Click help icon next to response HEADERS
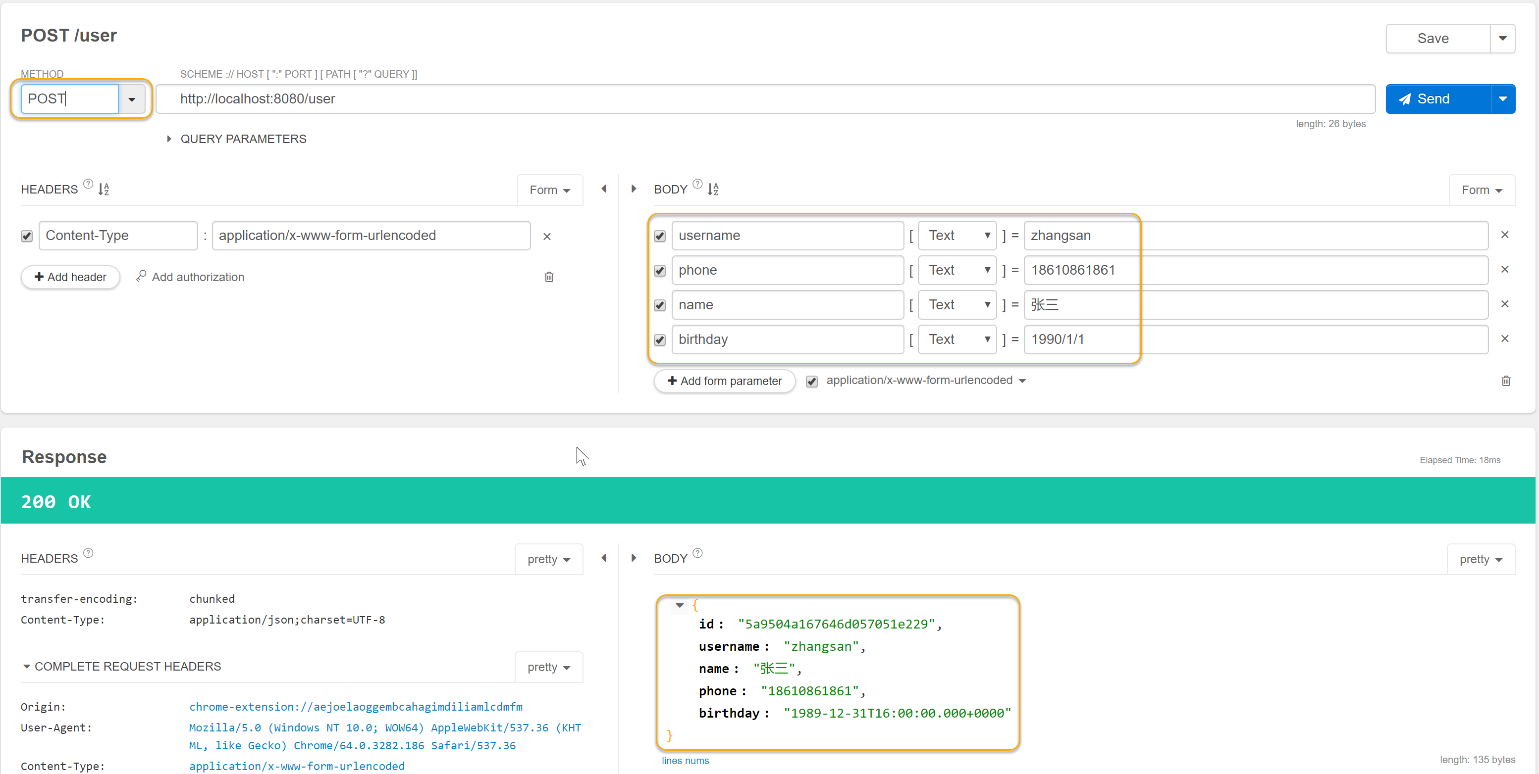Image resolution: width=1539 pixels, height=774 pixels. pyautogui.click(x=88, y=553)
